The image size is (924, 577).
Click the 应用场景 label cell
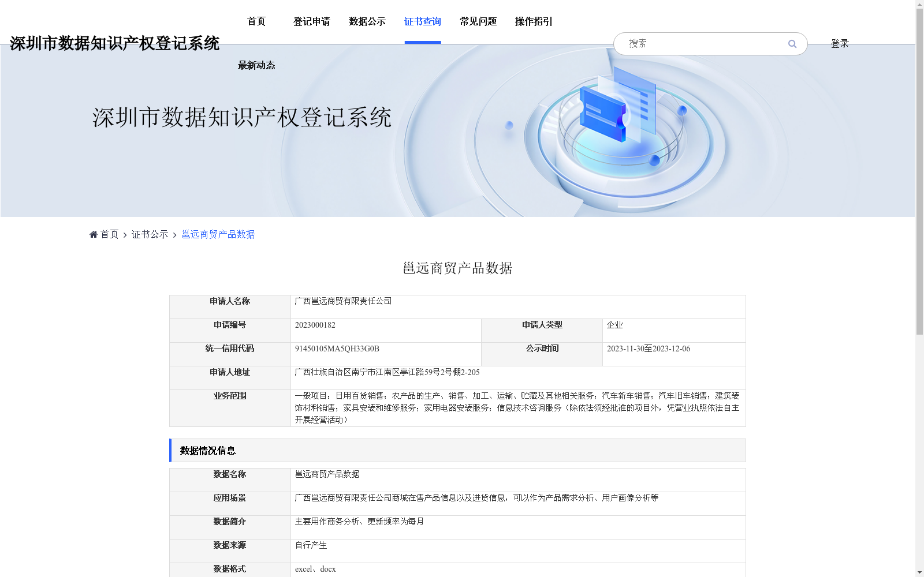pyautogui.click(x=230, y=504)
